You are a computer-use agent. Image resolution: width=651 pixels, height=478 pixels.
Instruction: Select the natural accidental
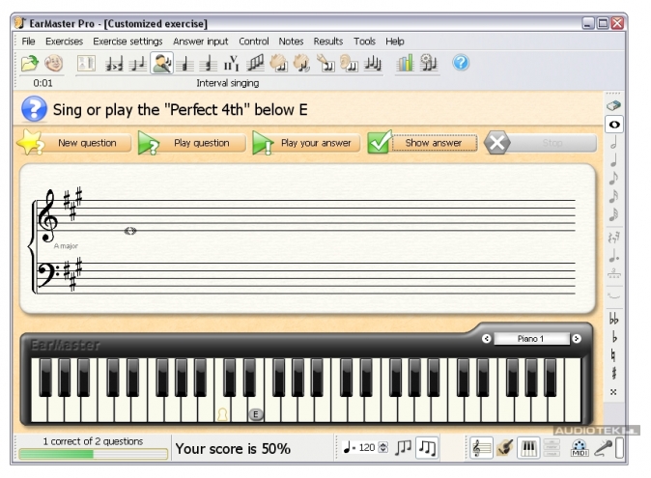[613, 355]
